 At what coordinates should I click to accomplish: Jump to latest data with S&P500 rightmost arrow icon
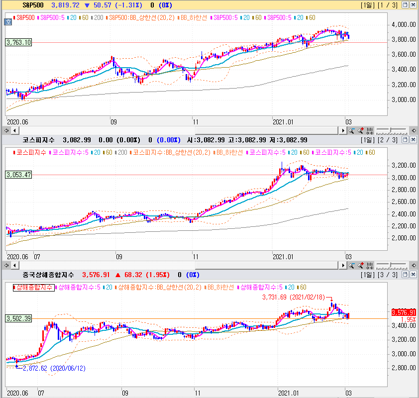pyautogui.click(x=414, y=131)
